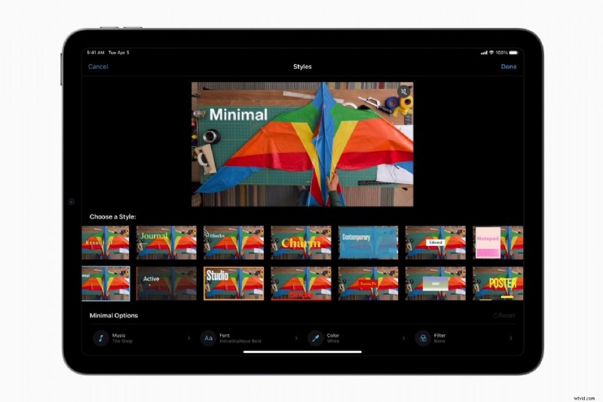The height and width of the screenshot is (402, 603).
Task: Choose the pink Notepad style thumbnail
Action: point(498,243)
